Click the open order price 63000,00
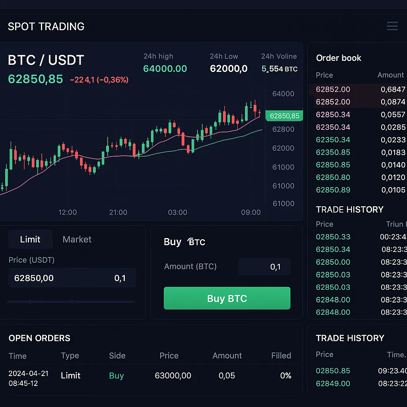This screenshot has width=407, height=407. [x=173, y=376]
